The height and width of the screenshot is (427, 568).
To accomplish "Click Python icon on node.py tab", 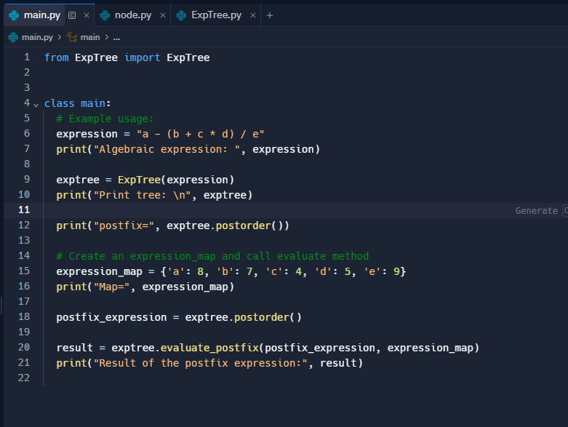I will [x=105, y=15].
